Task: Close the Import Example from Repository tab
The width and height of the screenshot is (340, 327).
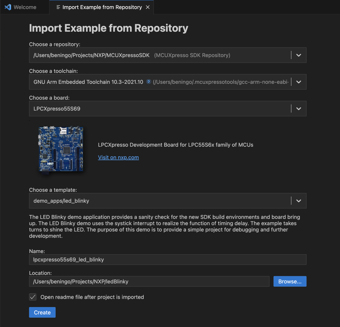Action: tap(148, 7)
